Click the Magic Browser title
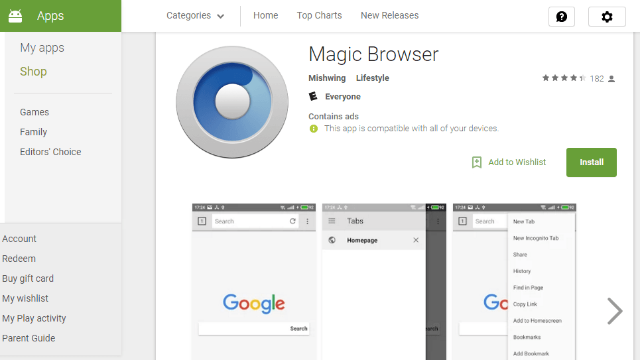Screen dimensions: 640x360 (373, 54)
